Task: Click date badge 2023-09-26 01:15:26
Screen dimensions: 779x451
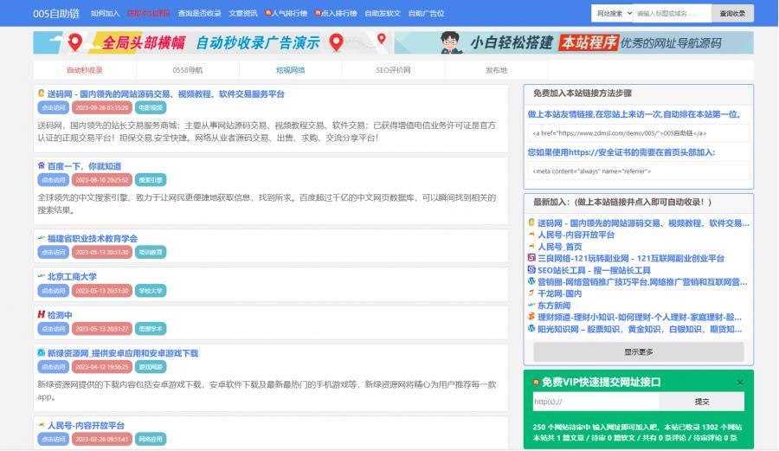Action: click(102, 107)
